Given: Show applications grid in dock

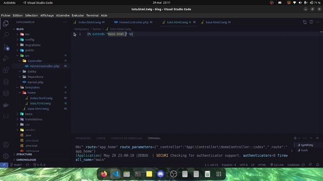Looking at the screenshot, I should tap(219, 174).
